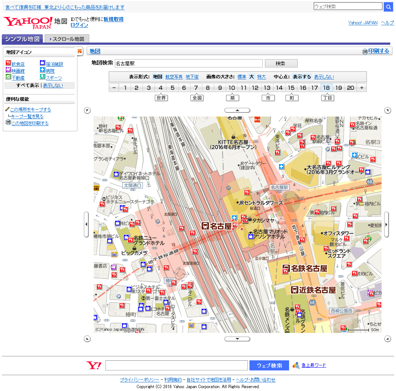Click the restaurant icon by JRセントラルタワーズ

coord(247,192)
